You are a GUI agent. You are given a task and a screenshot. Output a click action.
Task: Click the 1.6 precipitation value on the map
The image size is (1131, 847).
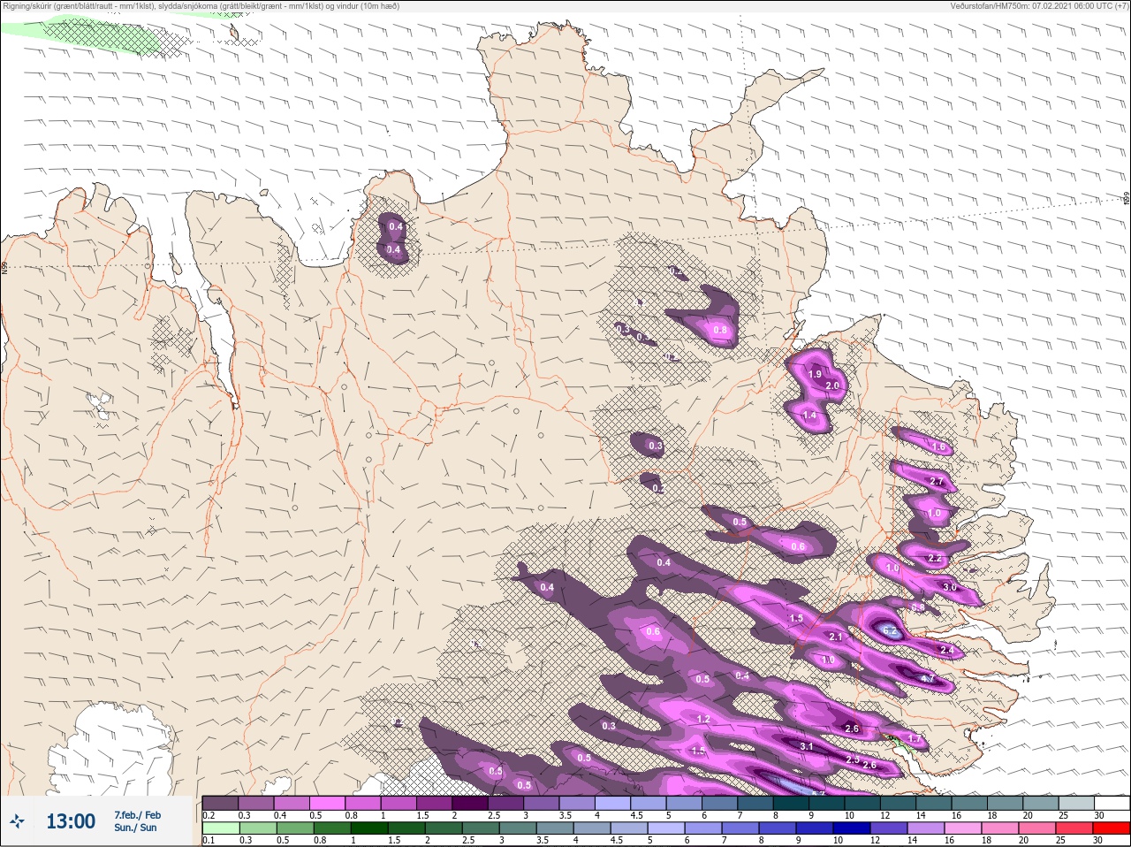939,446
